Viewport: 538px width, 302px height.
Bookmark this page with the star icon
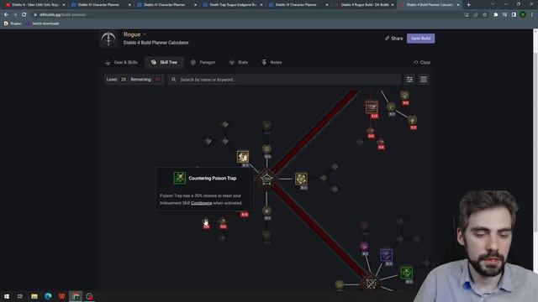(x=484, y=15)
